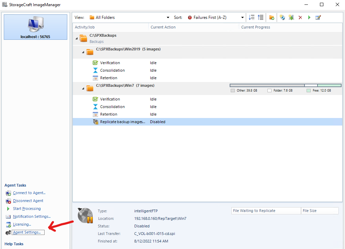Click the green download arrow job icon
This screenshot has height=249, width=345.
tap(291, 17)
